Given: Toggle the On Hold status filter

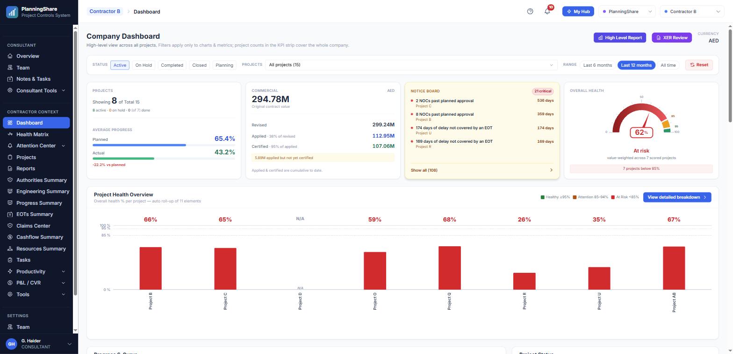Looking at the screenshot, I should click(x=144, y=65).
